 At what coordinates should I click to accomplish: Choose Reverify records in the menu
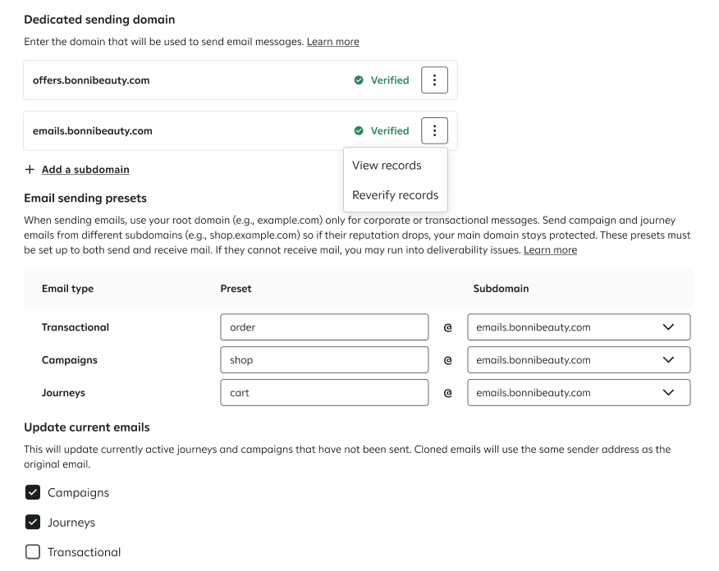(395, 195)
